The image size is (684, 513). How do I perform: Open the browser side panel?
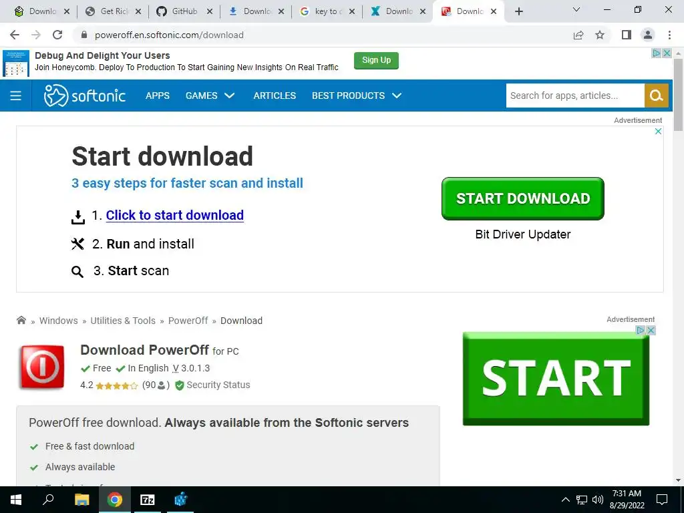627,35
